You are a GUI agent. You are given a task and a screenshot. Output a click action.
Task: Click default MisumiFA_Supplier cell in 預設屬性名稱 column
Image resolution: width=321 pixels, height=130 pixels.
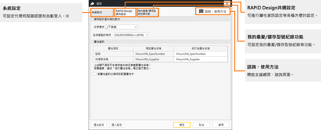tap(153, 59)
